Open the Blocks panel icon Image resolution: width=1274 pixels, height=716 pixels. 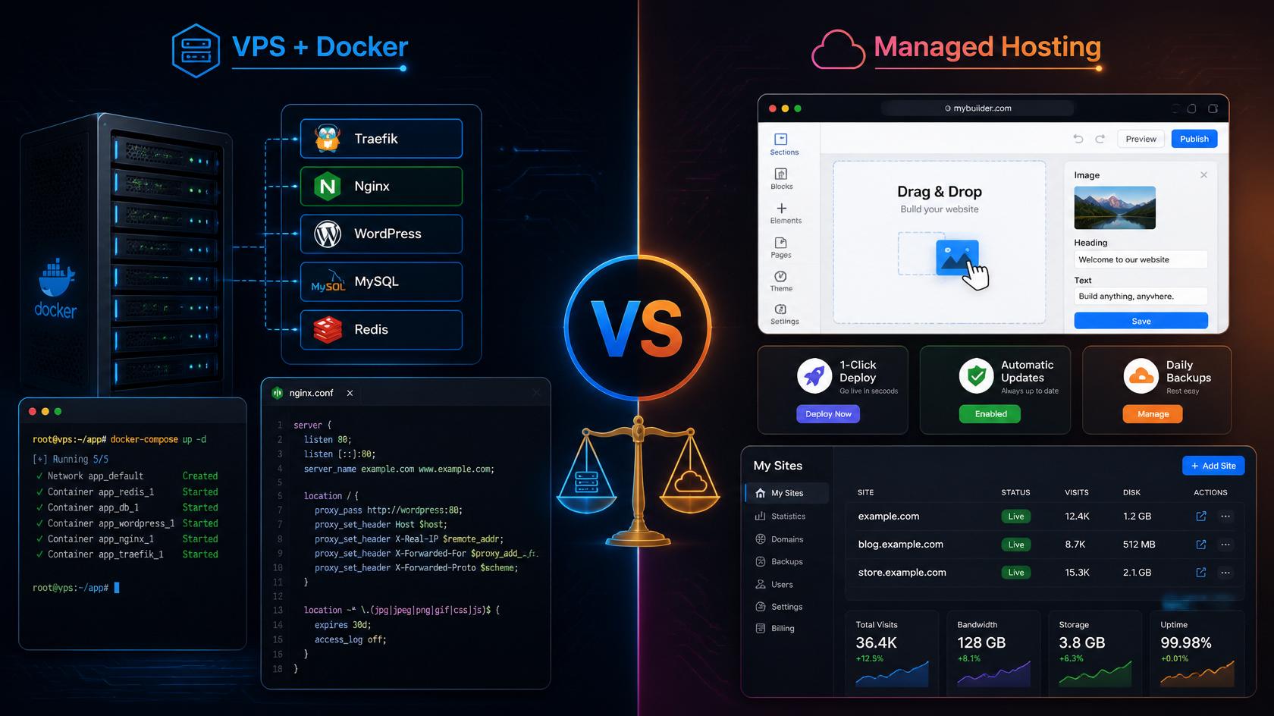[x=781, y=174]
